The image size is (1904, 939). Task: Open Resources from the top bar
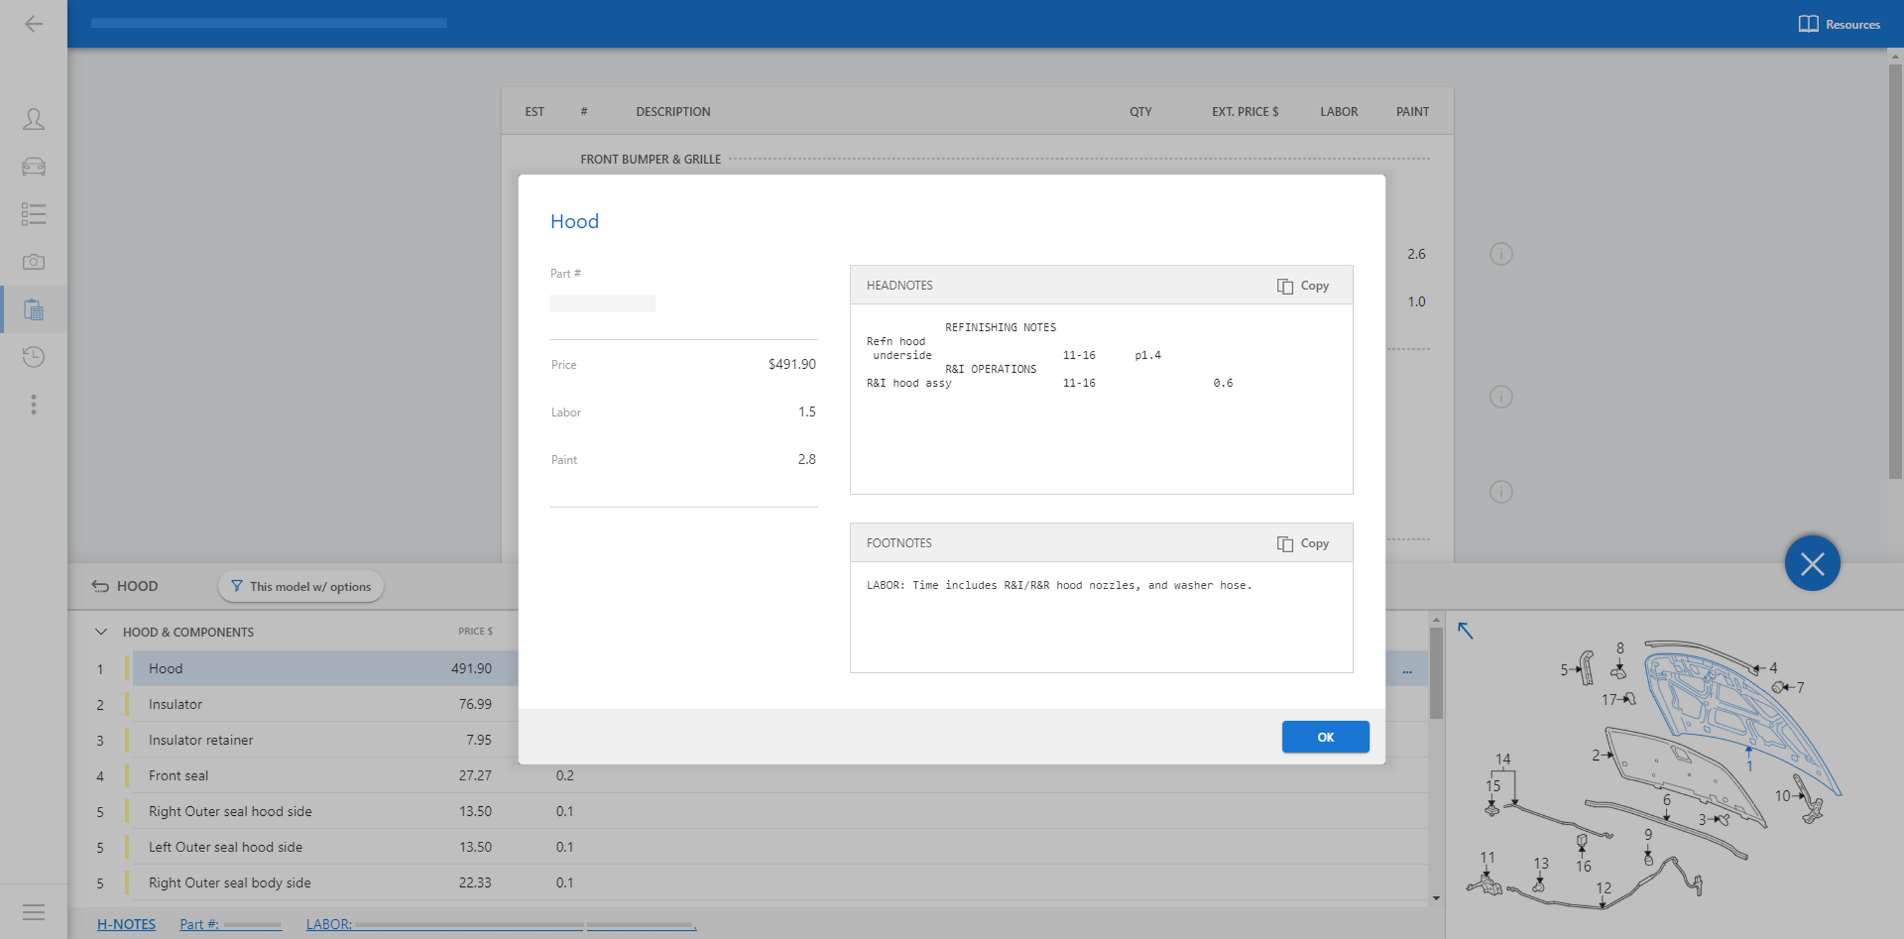(x=1839, y=23)
